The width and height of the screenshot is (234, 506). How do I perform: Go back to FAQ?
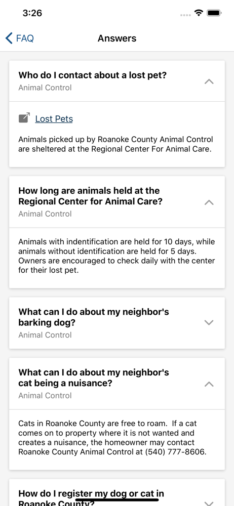point(20,38)
